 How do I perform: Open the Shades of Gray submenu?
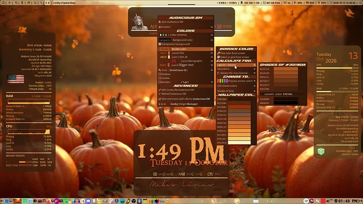point(236,91)
